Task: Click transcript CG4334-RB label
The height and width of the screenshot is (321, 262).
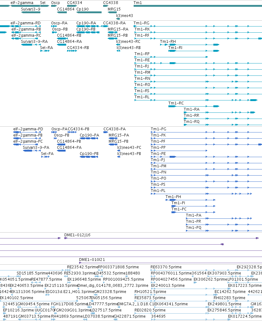Action: (78, 48)
